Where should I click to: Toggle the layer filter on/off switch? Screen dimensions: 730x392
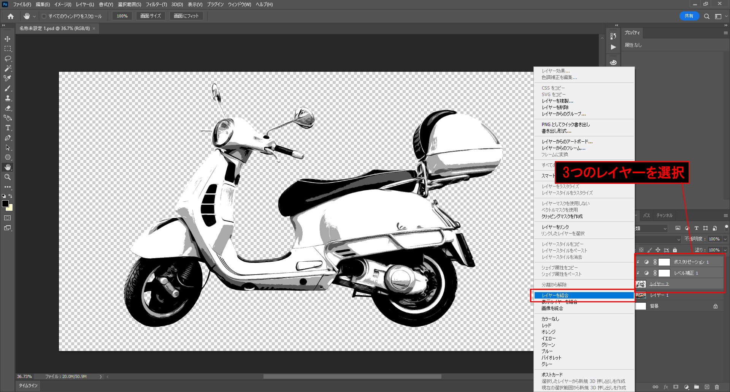tap(727, 228)
